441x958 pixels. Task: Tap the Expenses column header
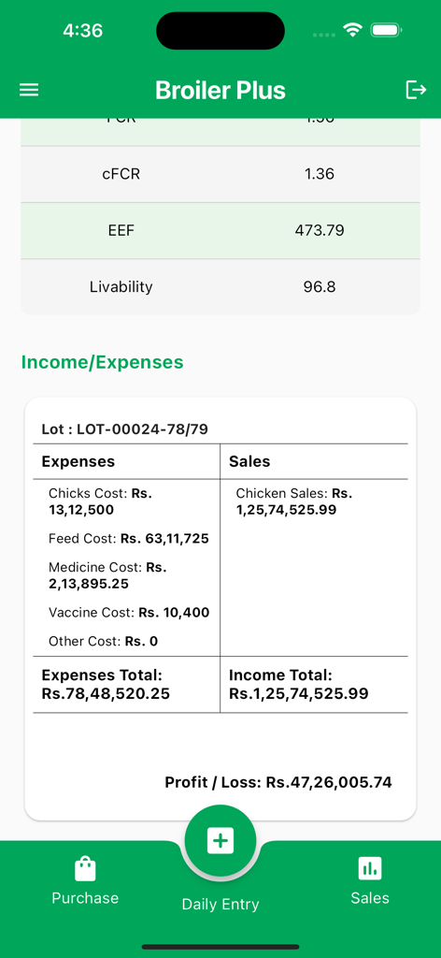tap(78, 461)
